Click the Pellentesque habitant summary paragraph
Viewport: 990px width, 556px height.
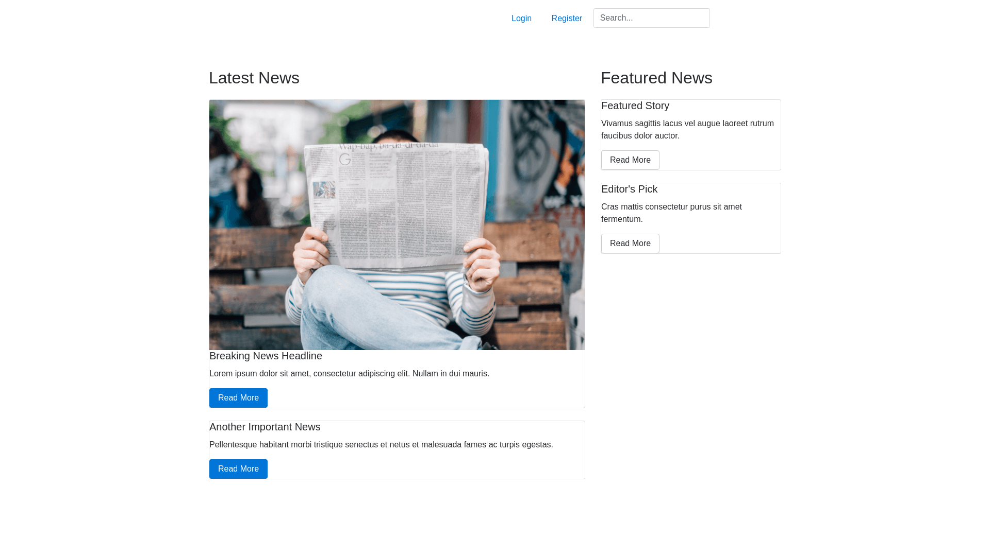click(x=381, y=445)
